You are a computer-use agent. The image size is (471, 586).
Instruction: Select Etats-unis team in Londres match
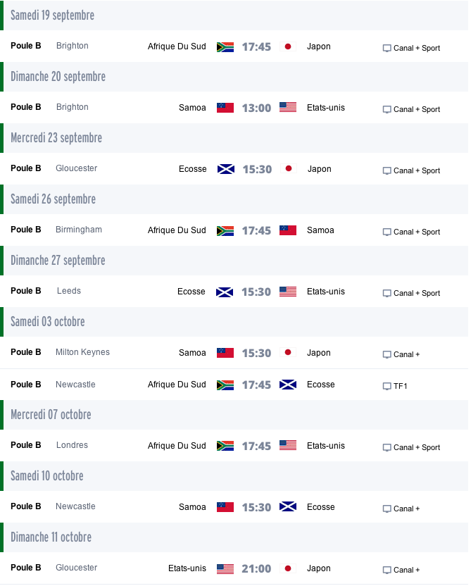[x=326, y=445]
